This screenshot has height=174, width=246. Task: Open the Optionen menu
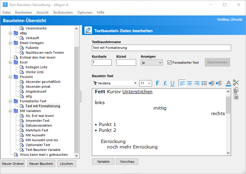pos(85,12)
